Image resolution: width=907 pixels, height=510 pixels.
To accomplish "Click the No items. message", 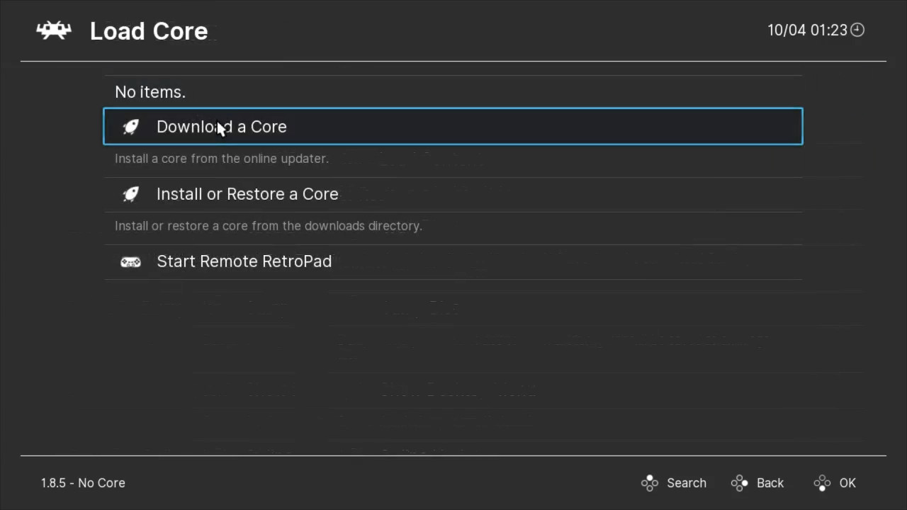I will point(150,92).
